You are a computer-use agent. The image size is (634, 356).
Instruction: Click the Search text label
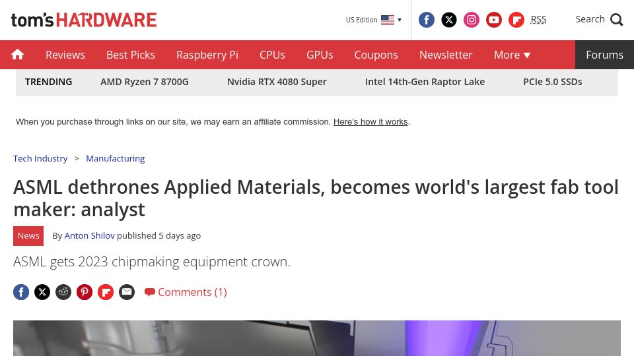[590, 19]
